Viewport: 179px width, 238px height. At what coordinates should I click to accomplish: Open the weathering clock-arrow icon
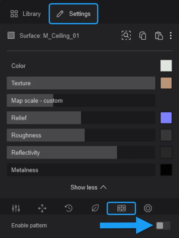coord(69,208)
